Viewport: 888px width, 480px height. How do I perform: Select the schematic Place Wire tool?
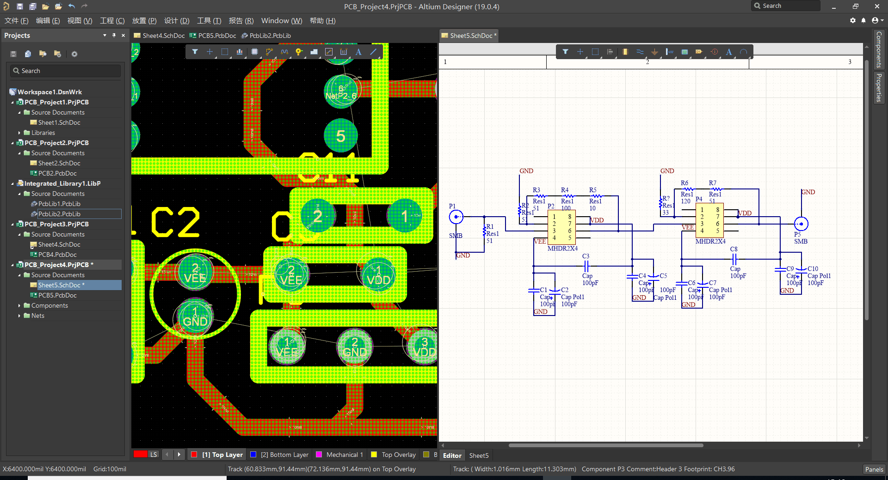point(640,52)
